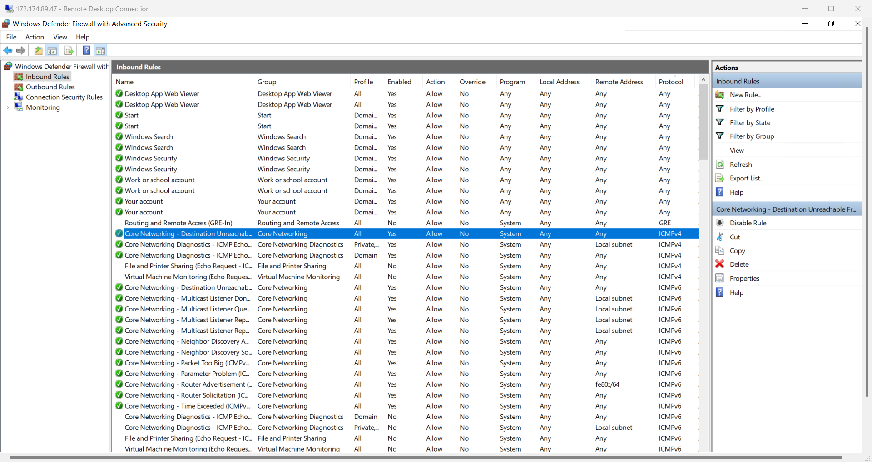
Task: Click the Refresh icon in Actions pane
Action: pyautogui.click(x=720, y=165)
